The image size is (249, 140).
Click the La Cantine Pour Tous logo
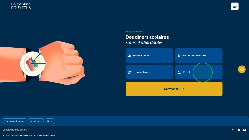coord(21,6)
